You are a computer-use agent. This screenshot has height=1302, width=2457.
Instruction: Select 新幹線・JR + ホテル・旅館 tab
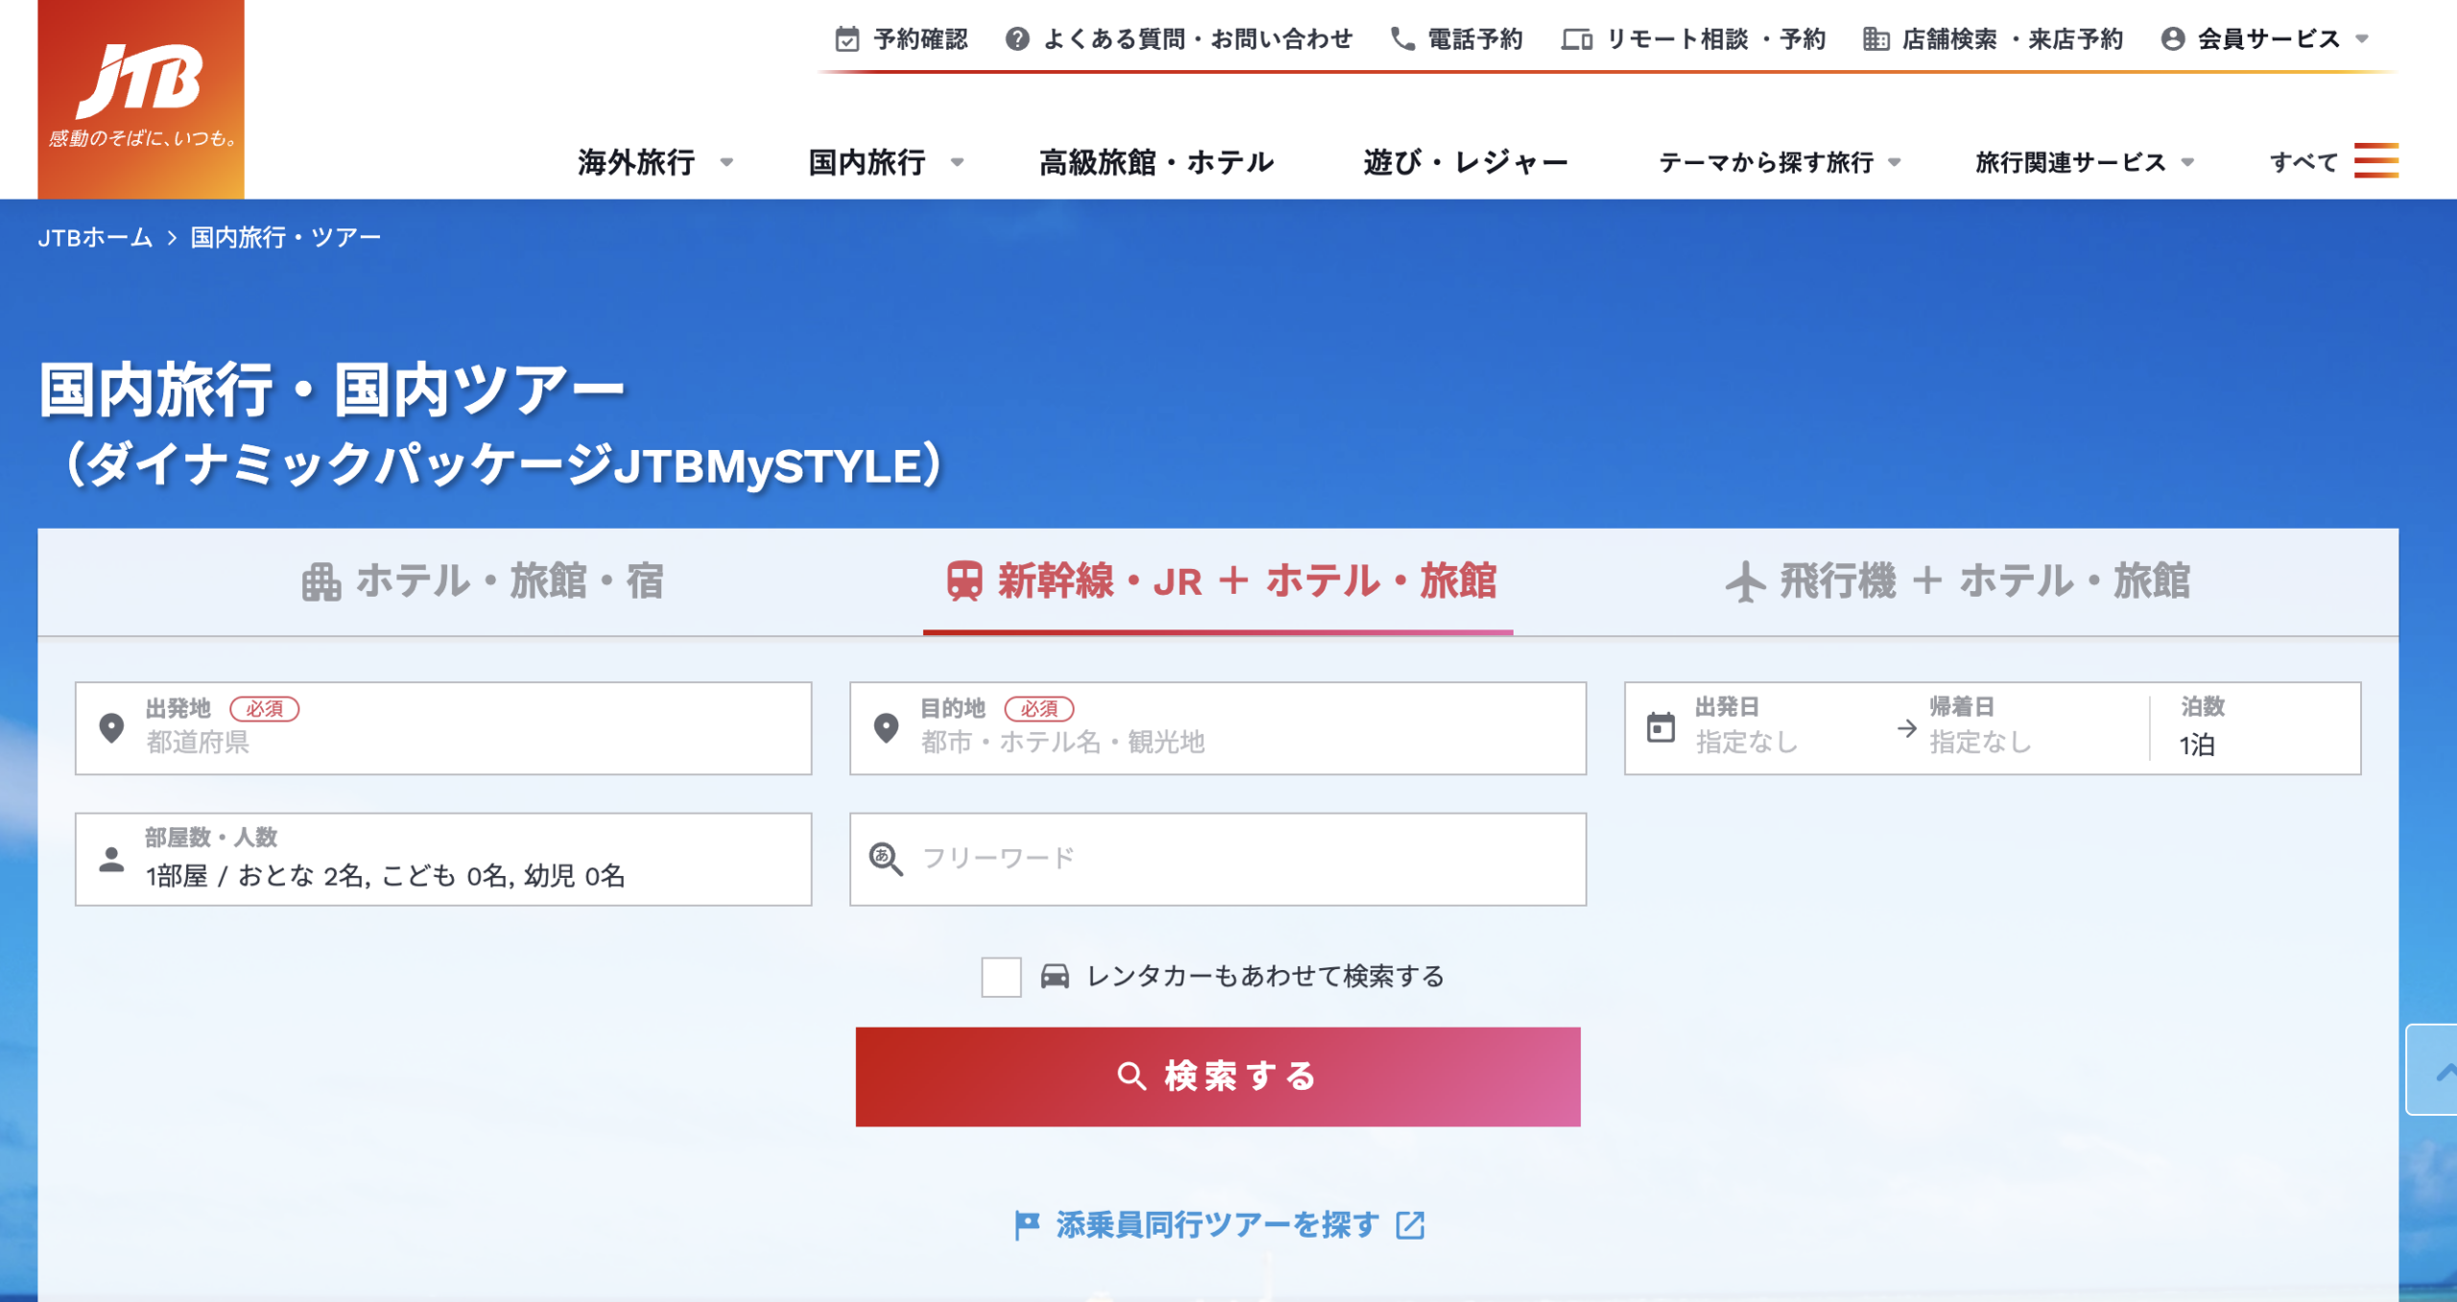click(1218, 582)
